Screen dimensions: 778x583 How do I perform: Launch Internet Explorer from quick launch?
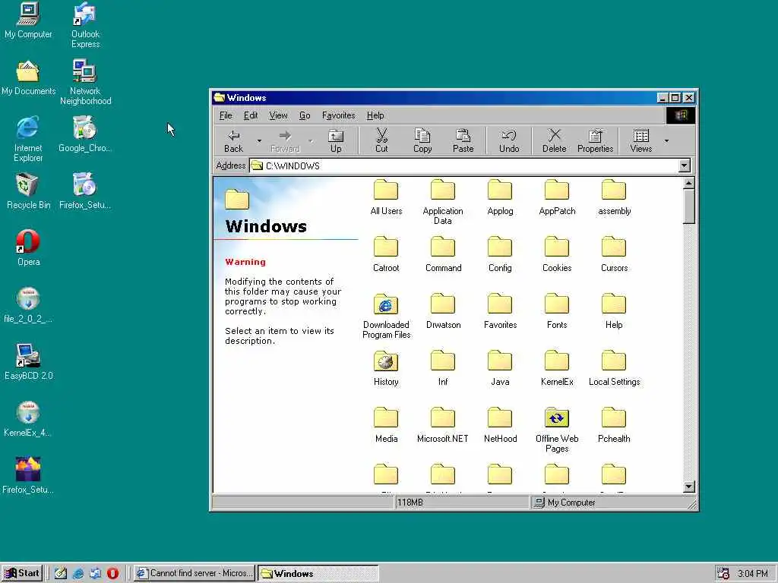tap(78, 574)
